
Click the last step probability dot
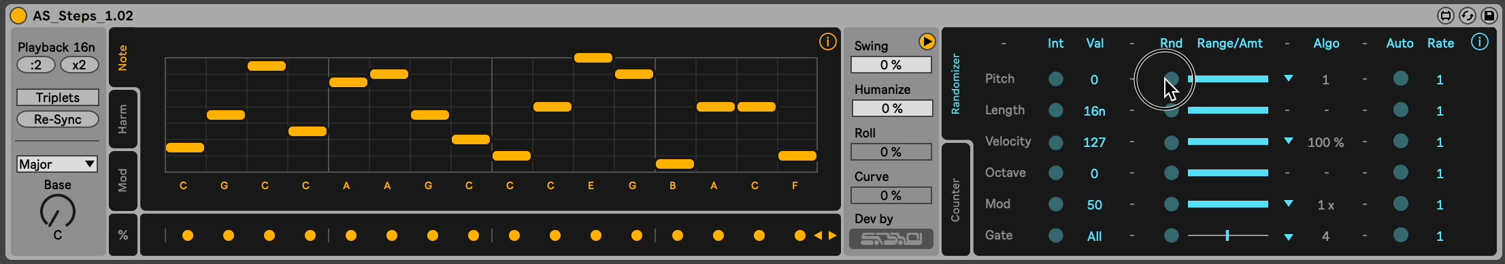pos(800,235)
